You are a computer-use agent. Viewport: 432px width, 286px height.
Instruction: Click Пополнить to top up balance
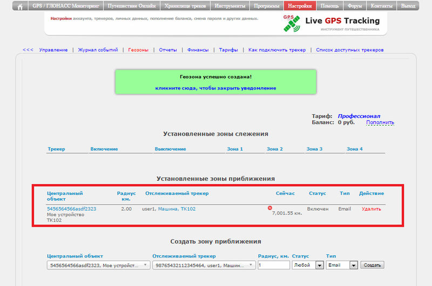pos(380,122)
